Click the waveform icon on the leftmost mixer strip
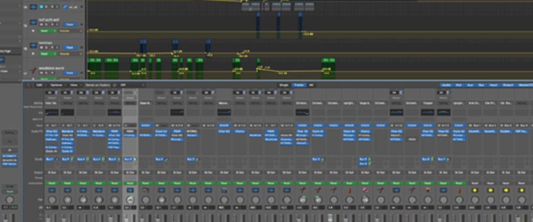 tap(52, 190)
